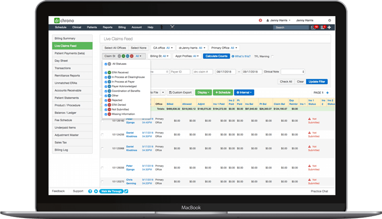Click the blue Payer Acknowledged status icon

pyautogui.click(x=109, y=86)
